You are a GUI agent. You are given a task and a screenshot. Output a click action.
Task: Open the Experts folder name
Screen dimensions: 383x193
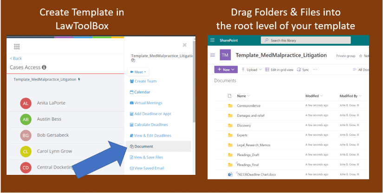click(x=242, y=135)
